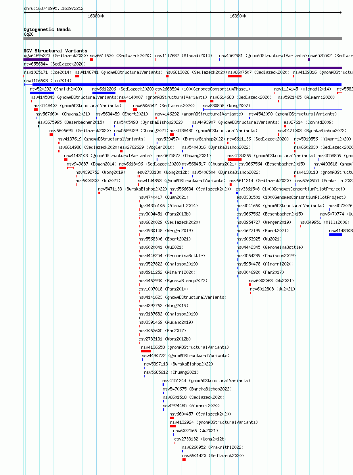Open nsv1025171 (Coe2014) variant

(48, 72)
